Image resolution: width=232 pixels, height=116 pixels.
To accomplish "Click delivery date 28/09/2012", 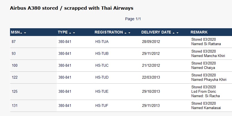I will [x=151, y=42].
